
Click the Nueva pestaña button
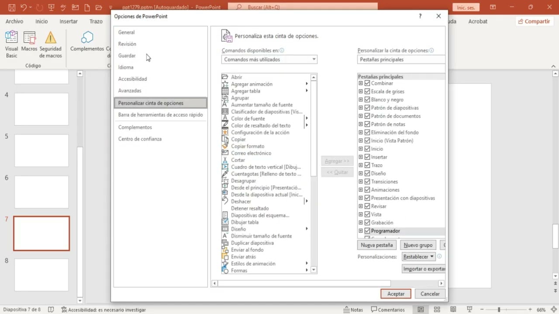pos(377,245)
